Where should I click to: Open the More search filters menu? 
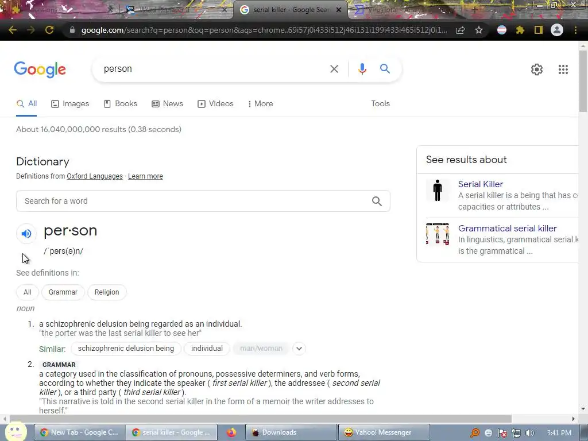pyautogui.click(x=260, y=104)
